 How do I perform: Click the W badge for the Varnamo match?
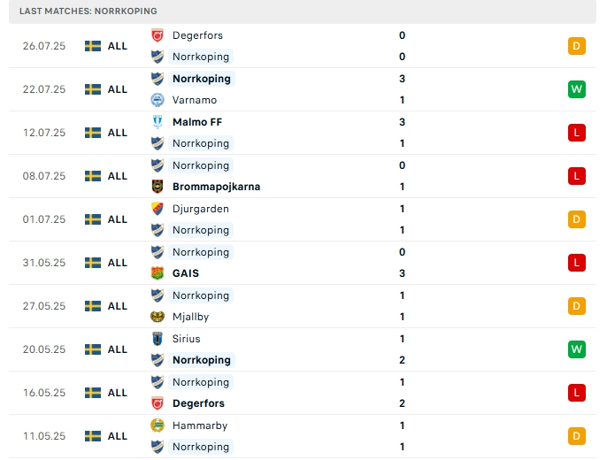point(577,89)
